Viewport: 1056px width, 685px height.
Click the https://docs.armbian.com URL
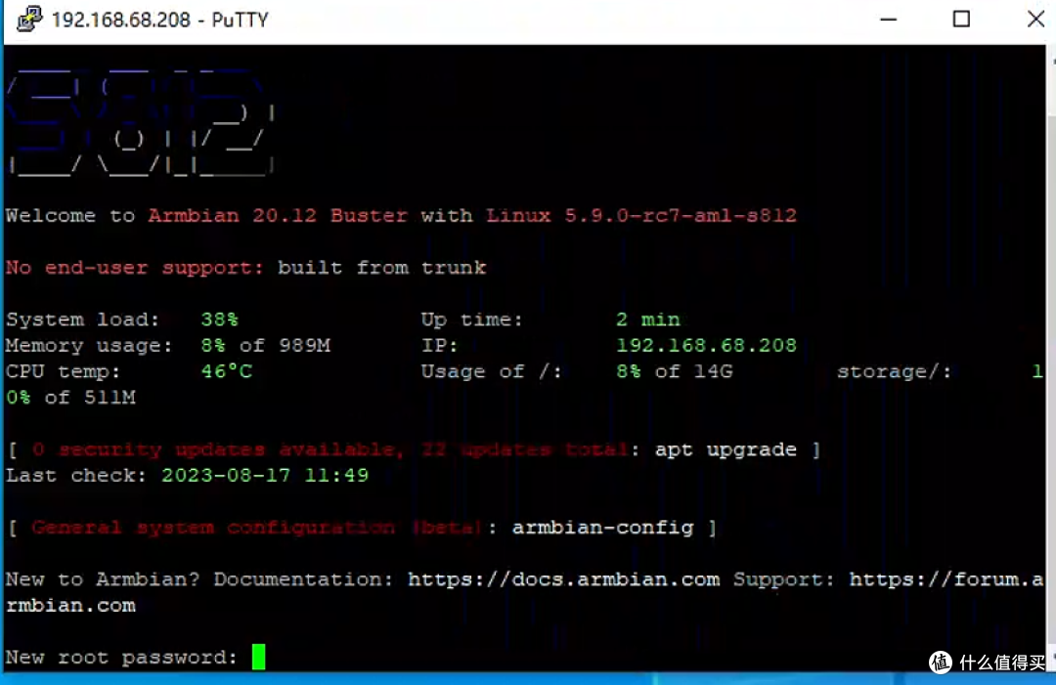click(x=564, y=579)
